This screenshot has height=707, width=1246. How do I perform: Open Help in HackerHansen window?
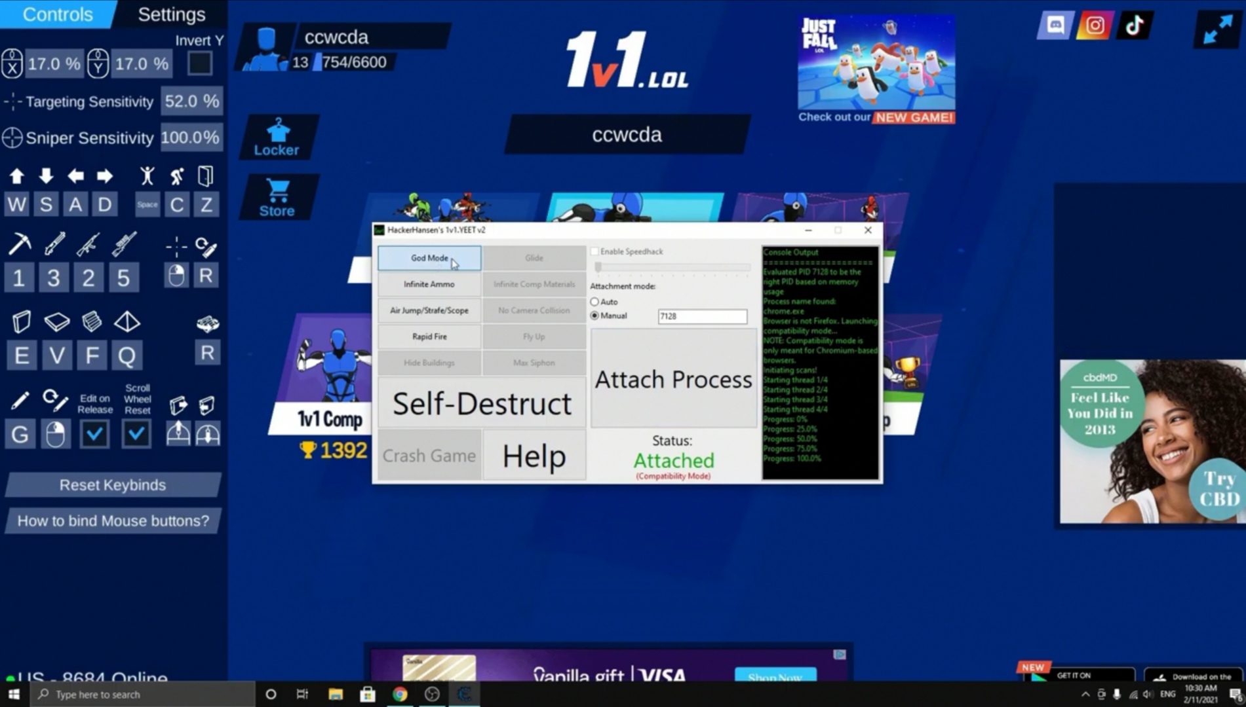point(534,455)
